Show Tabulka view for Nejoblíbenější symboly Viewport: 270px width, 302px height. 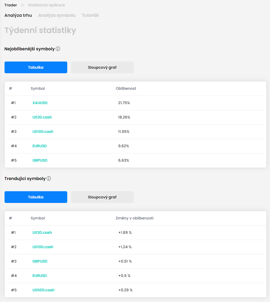point(36,67)
